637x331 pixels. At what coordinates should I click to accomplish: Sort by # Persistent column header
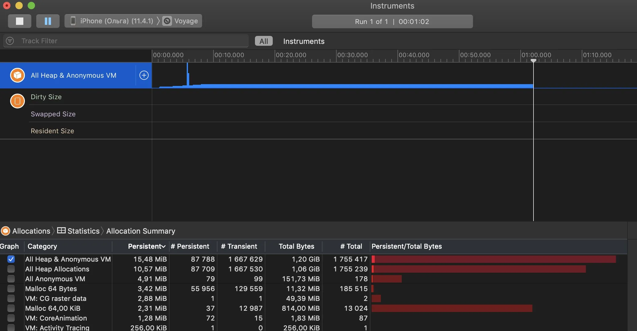190,246
